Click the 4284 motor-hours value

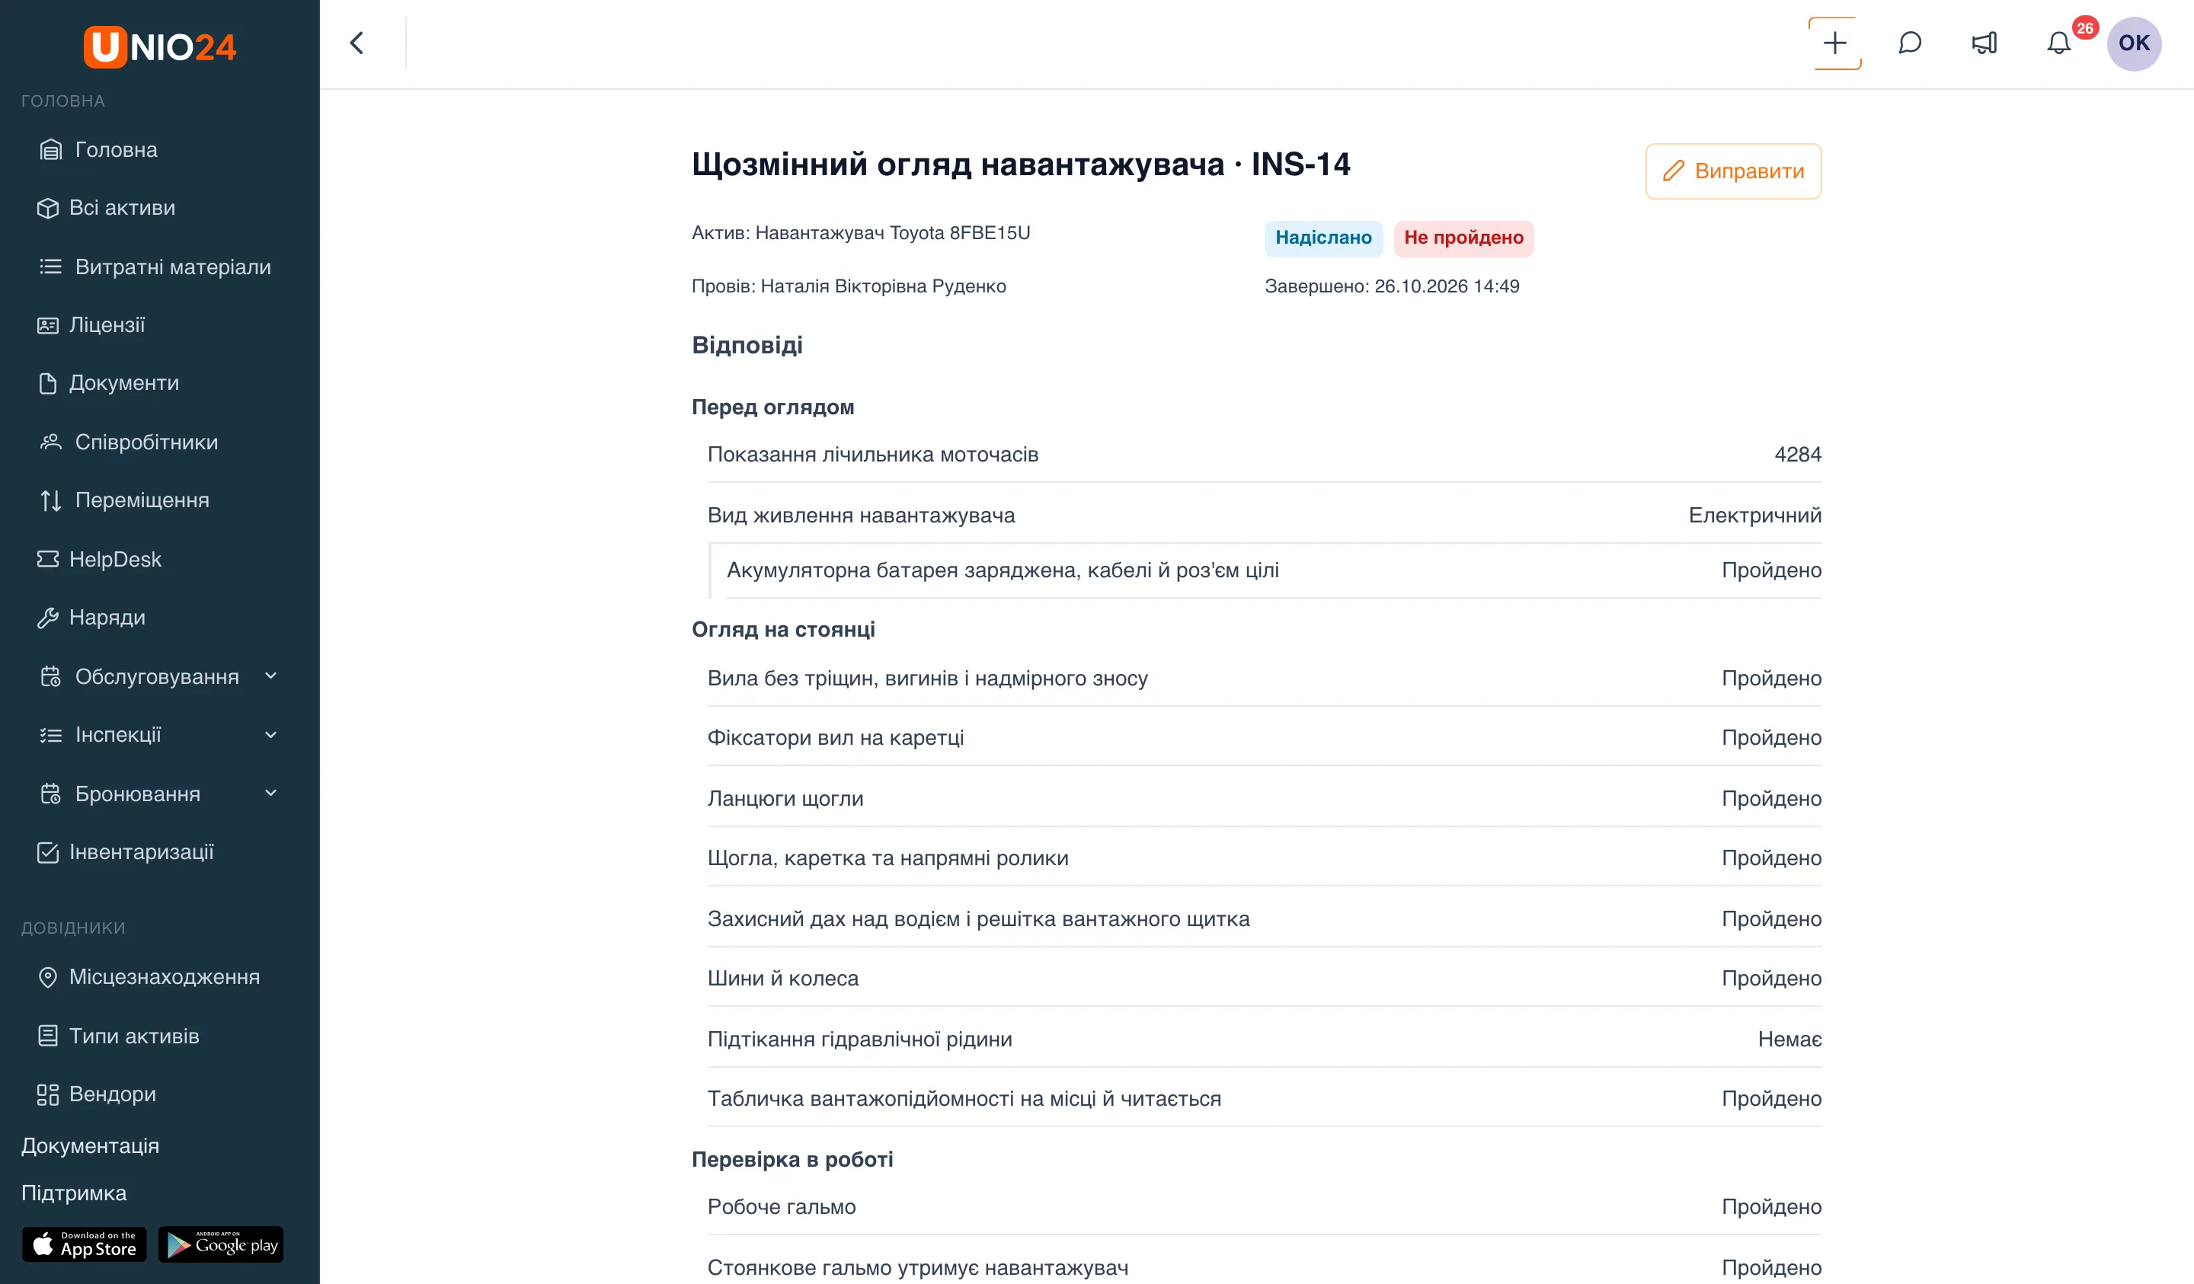1797,455
